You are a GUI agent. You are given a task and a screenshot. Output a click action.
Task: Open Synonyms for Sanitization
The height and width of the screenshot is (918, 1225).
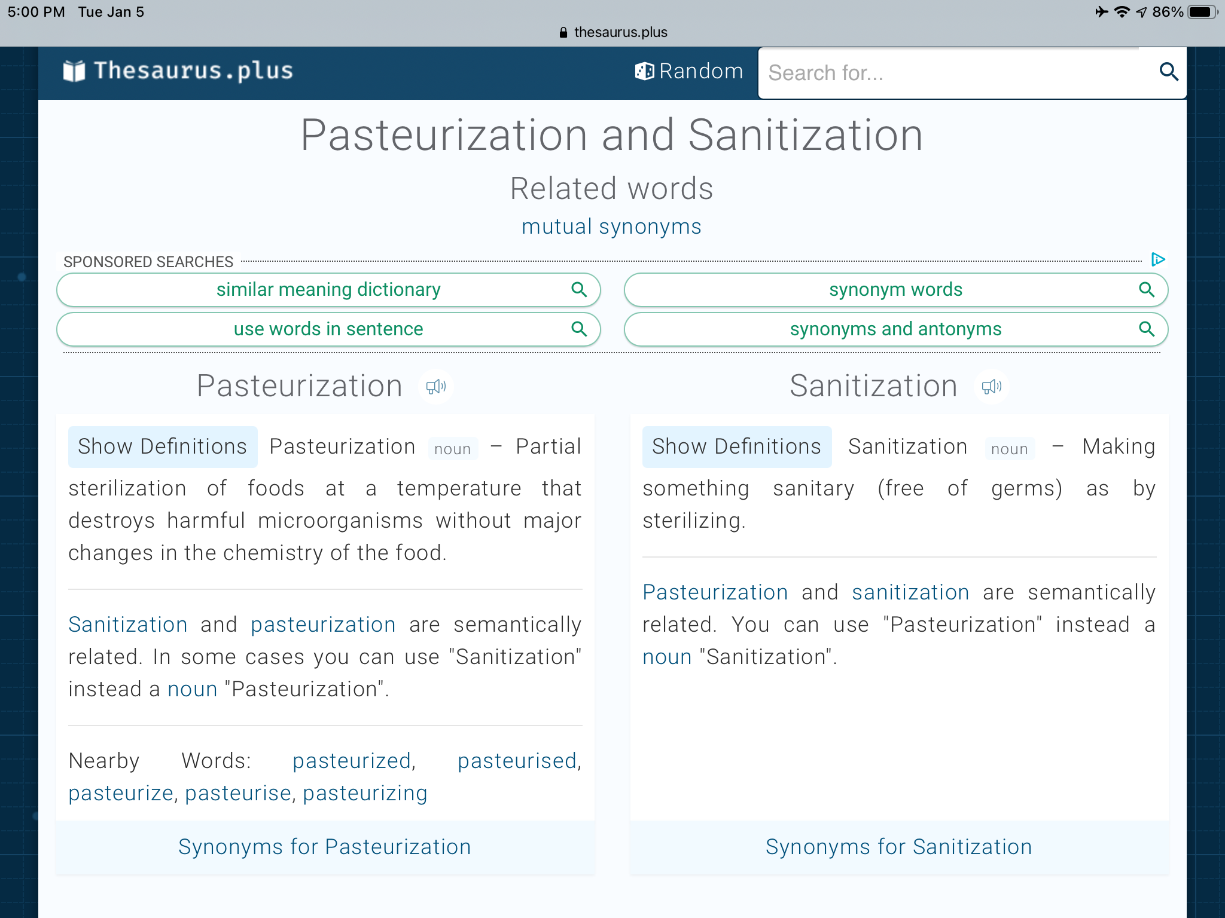tap(899, 847)
